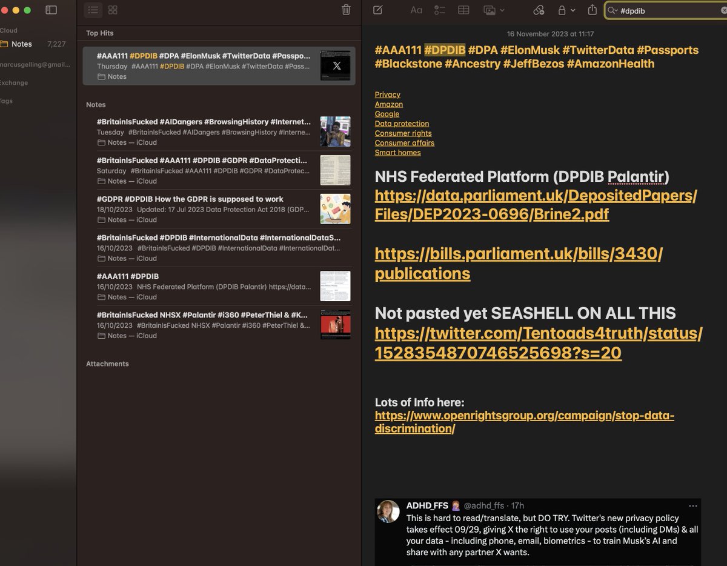Image resolution: width=727 pixels, height=566 pixels.
Task: Open the Smart homes link
Action: click(x=398, y=153)
